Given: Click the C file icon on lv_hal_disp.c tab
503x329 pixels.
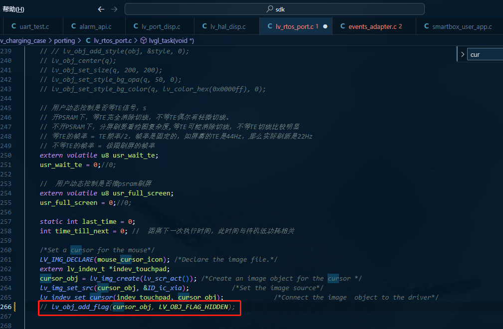Looking at the screenshot, I should (205, 26).
